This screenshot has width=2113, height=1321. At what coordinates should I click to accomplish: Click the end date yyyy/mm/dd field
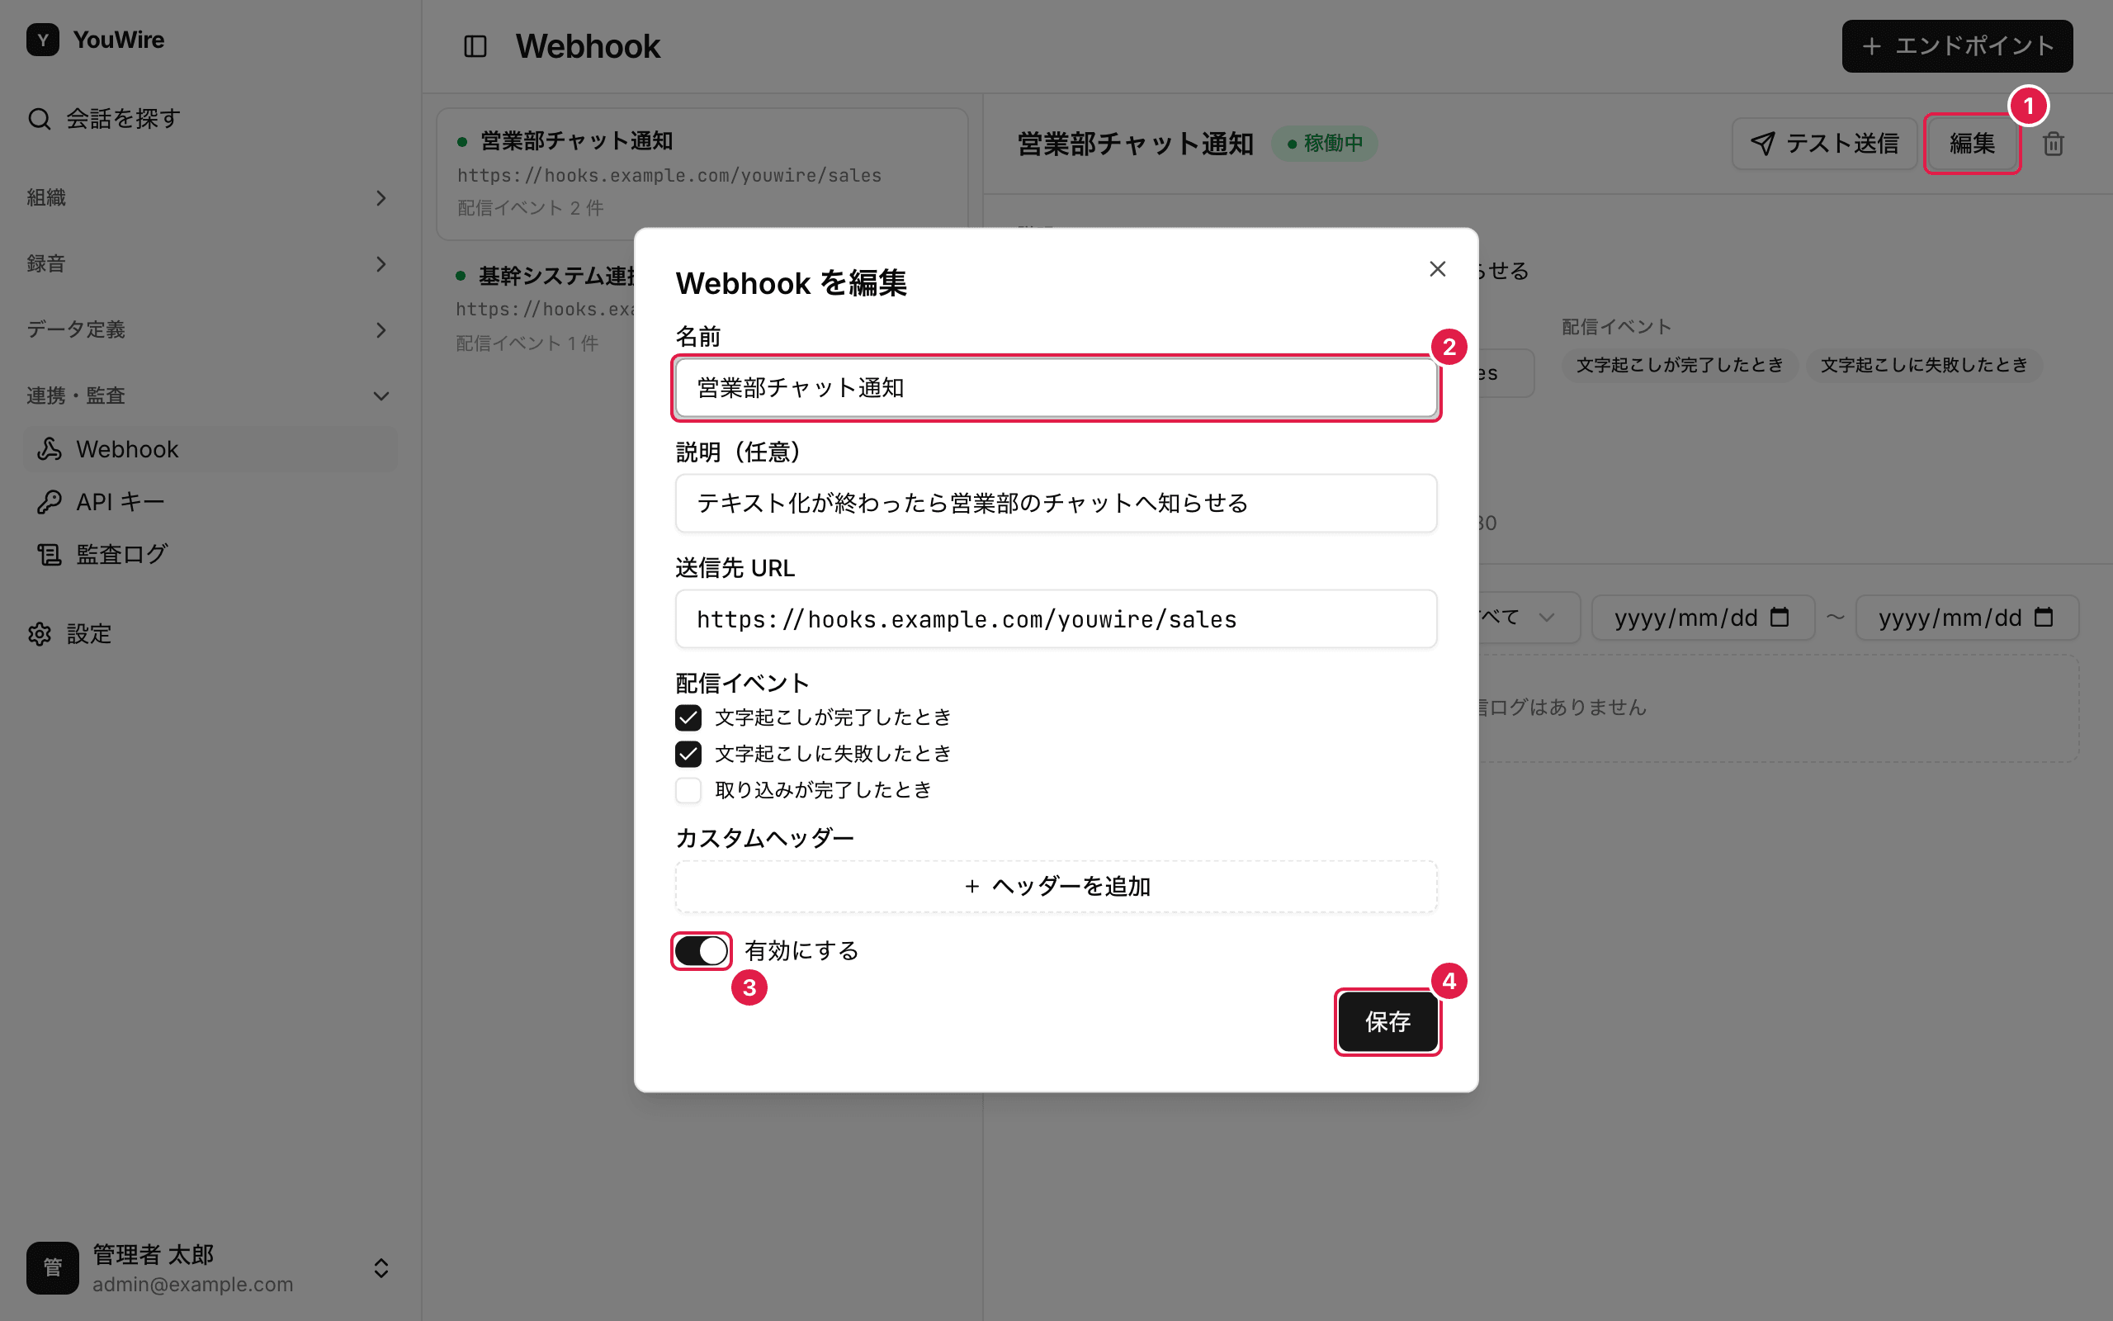click(x=1966, y=617)
